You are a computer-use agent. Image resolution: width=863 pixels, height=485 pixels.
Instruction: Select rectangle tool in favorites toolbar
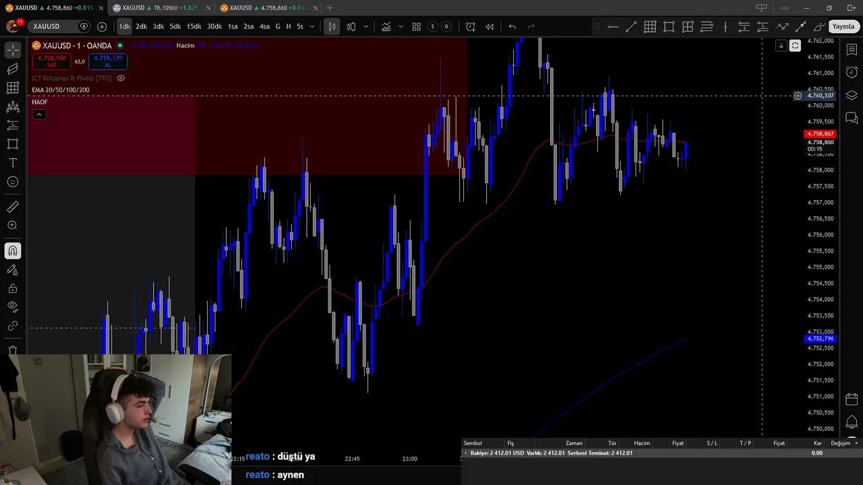coord(669,26)
